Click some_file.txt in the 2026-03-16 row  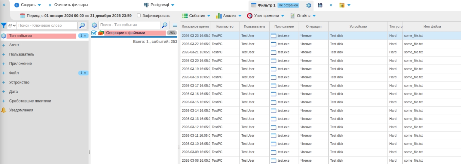(414, 94)
